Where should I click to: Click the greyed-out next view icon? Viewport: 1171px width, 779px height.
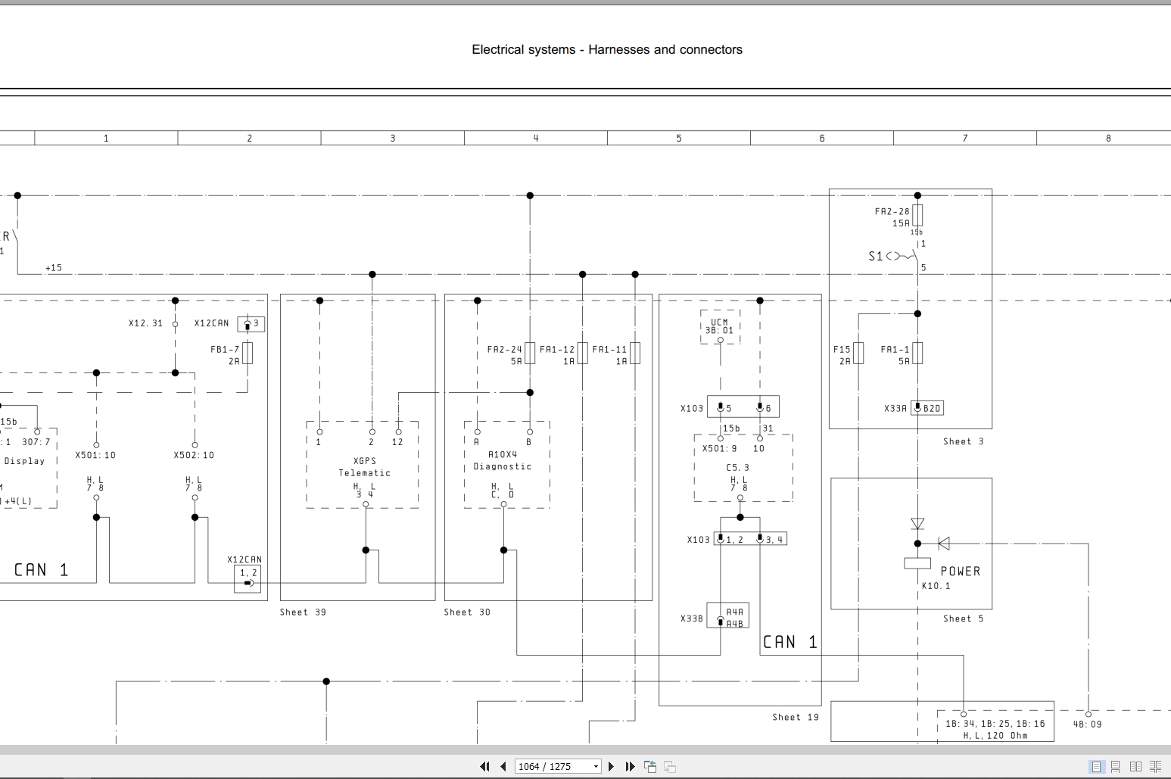670,767
